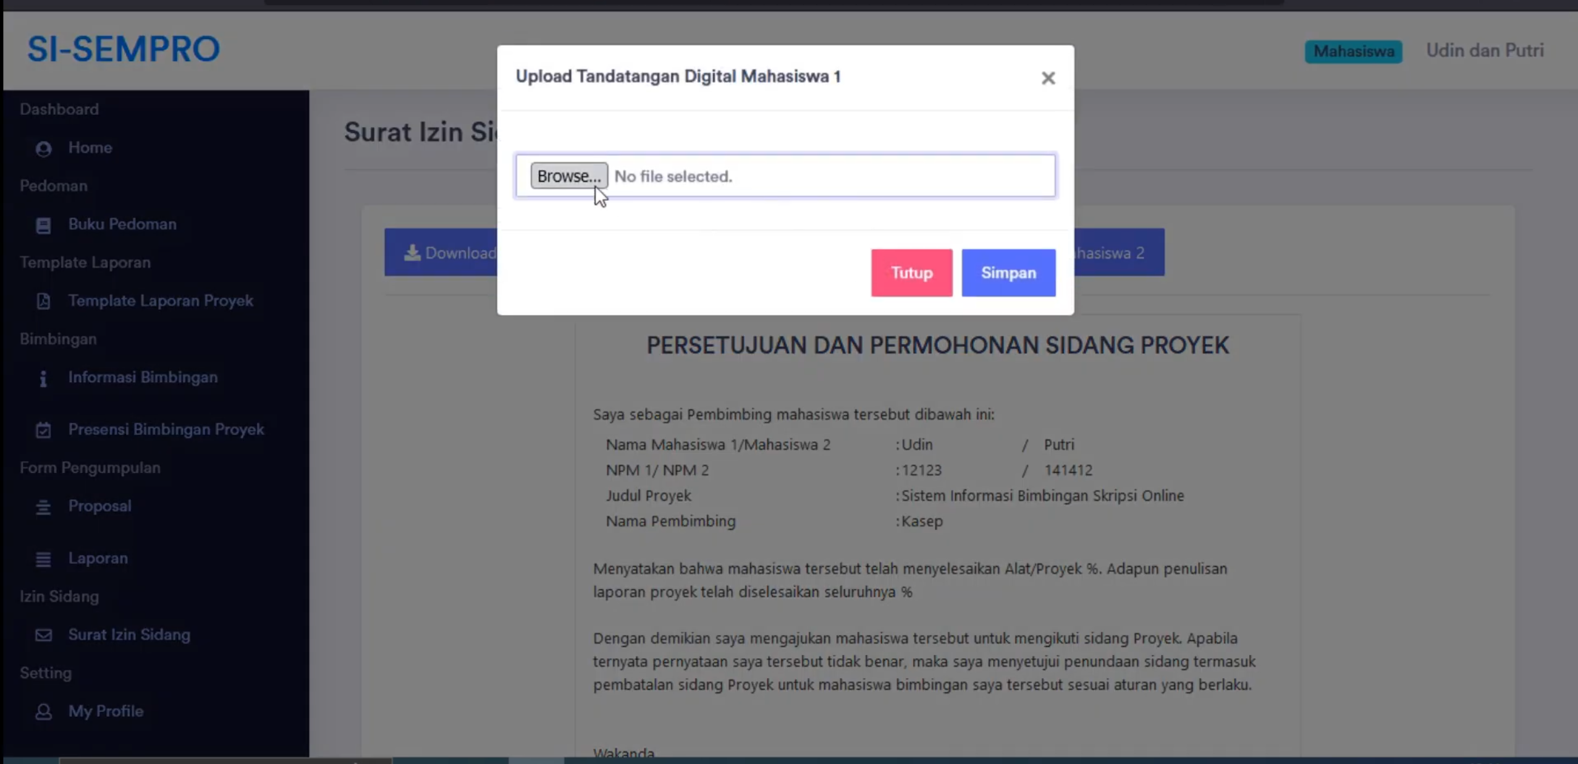Click the Surat Izin Sidang envelope icon
Screen dimensions: 1578x764
coord(43,635)
